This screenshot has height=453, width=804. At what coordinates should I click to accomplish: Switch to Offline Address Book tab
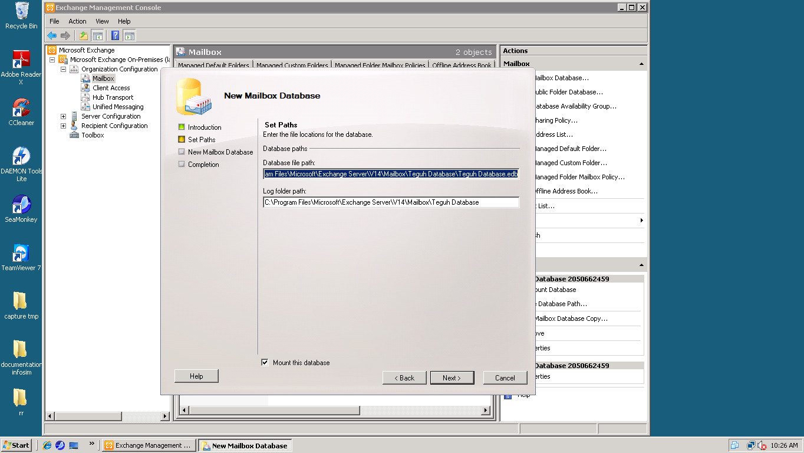tap(462, 65)
